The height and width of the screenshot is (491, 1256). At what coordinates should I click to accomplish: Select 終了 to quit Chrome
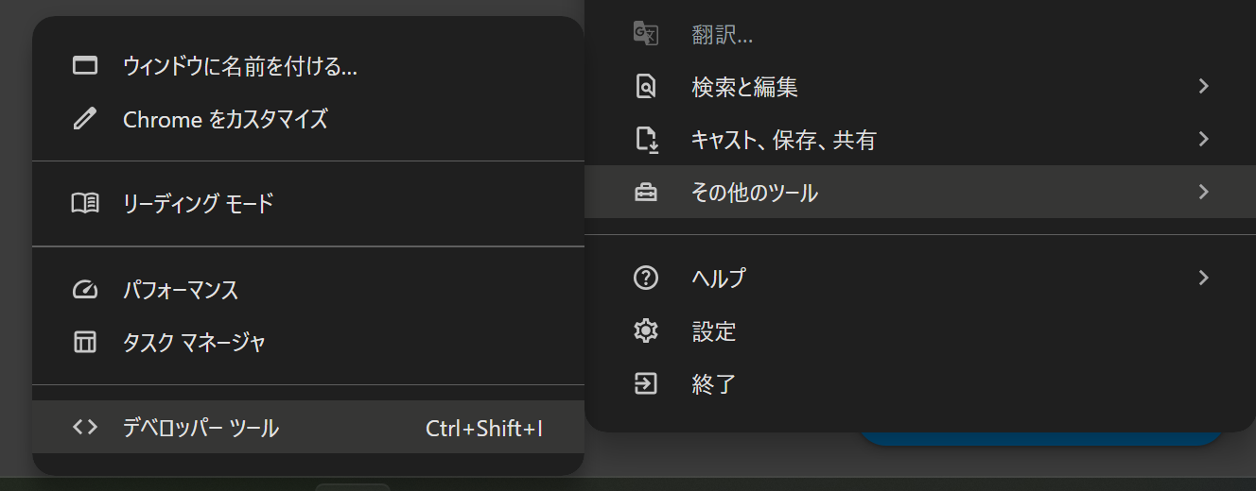click(713, 384)
